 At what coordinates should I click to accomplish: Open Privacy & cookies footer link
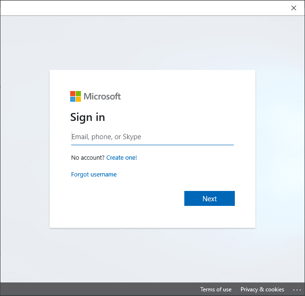click(x=262, y=289)
